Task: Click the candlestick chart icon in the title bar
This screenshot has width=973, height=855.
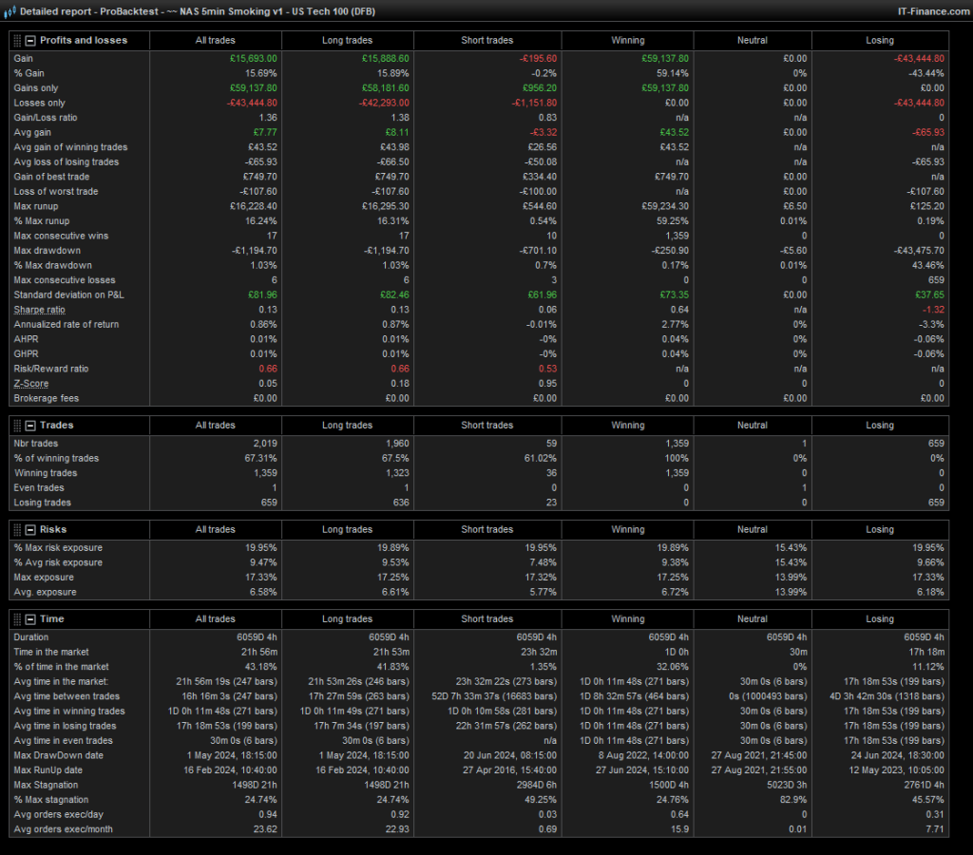Action: coord(8,11)
